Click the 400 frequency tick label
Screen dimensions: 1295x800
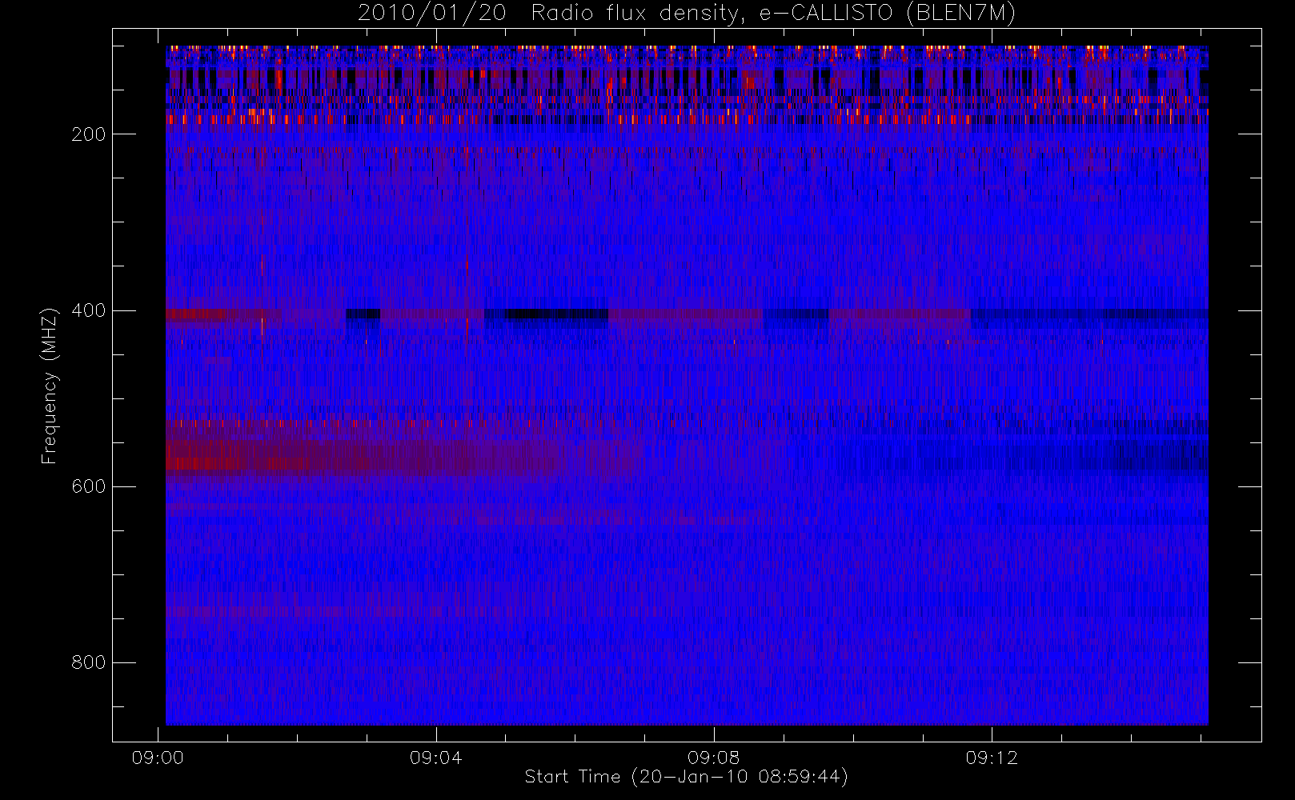(88, 310)
